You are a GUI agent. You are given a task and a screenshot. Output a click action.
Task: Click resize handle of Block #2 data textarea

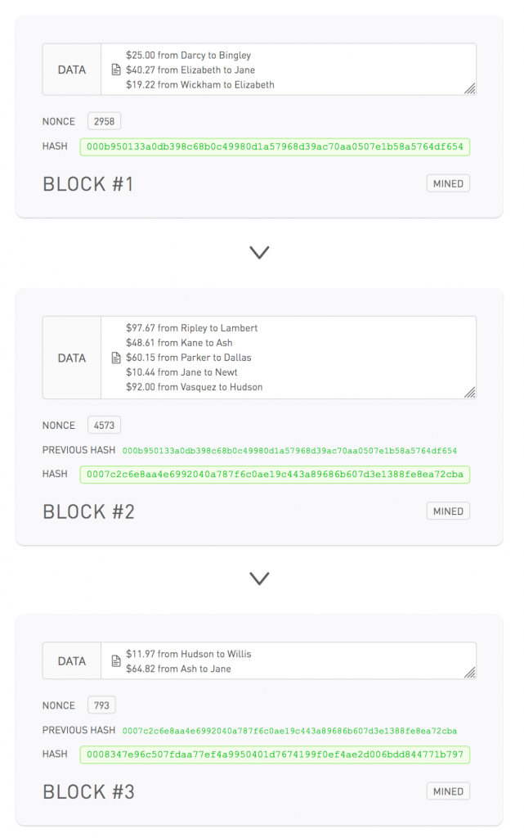point(470,393)
